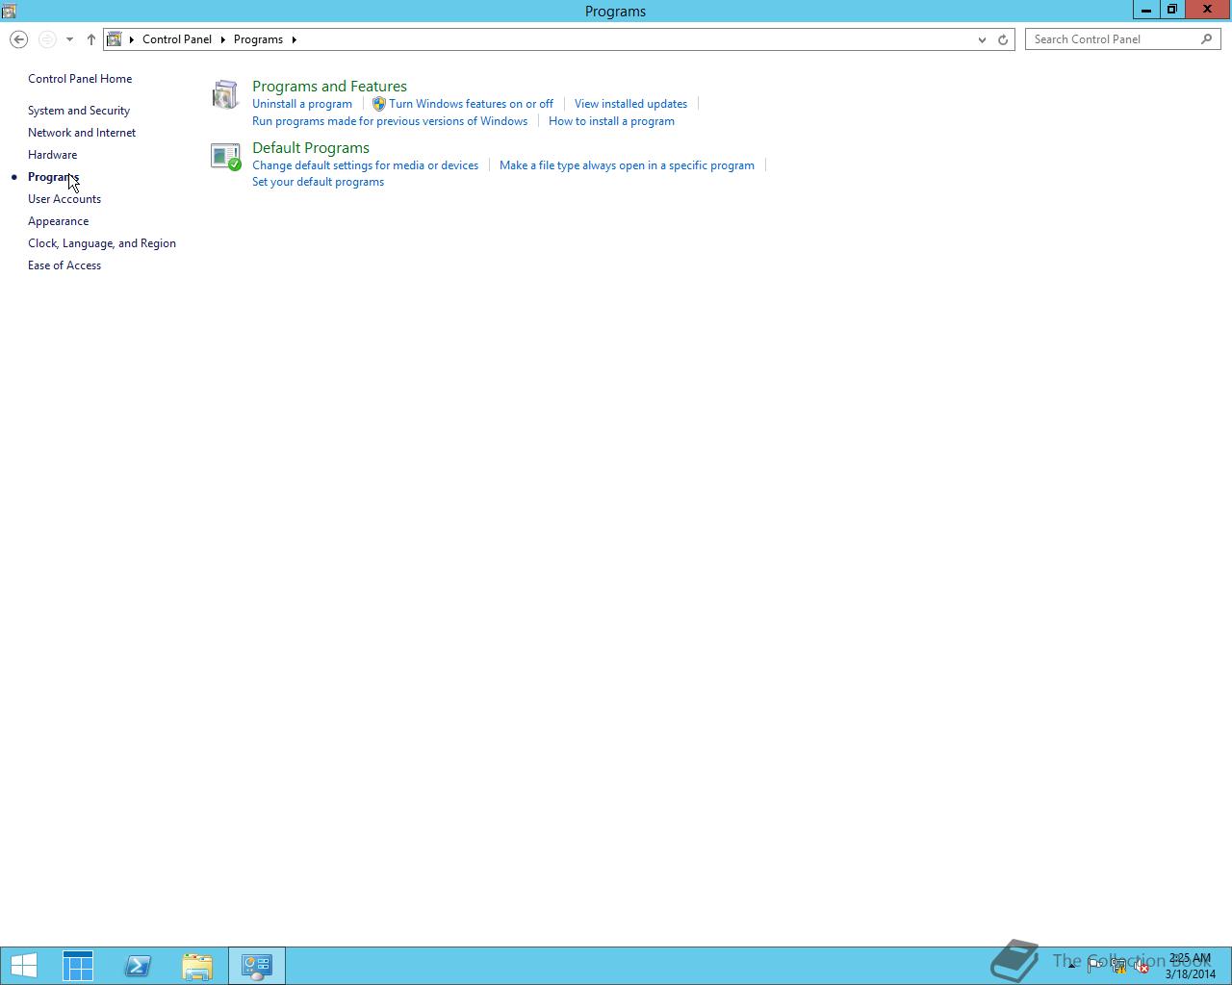Select the Control Panel taskbar button

click(x=257, y=966)
